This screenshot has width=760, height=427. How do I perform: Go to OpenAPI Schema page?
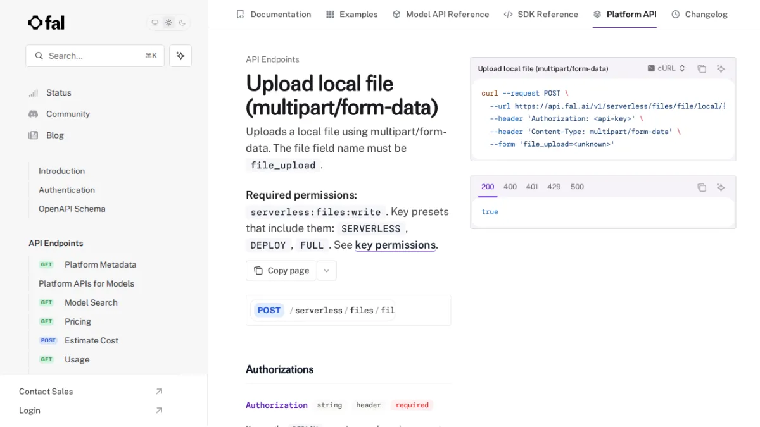tap(72, 209)
